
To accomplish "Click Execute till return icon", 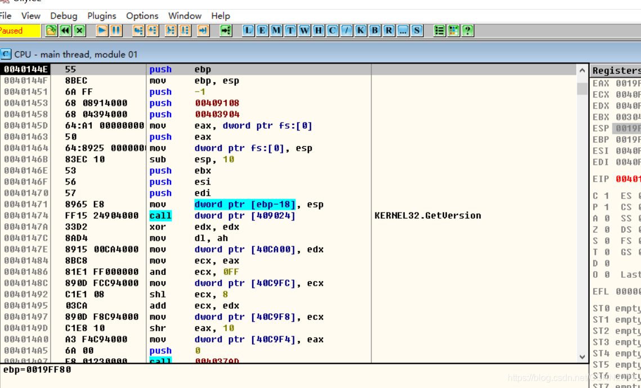I will [x=203, y=30].
